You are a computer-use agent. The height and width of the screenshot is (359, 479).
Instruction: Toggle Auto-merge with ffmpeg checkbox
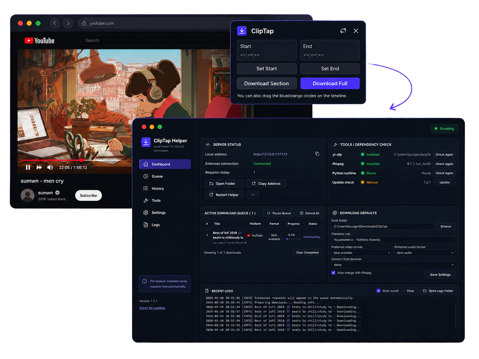(x=333, y=273)
